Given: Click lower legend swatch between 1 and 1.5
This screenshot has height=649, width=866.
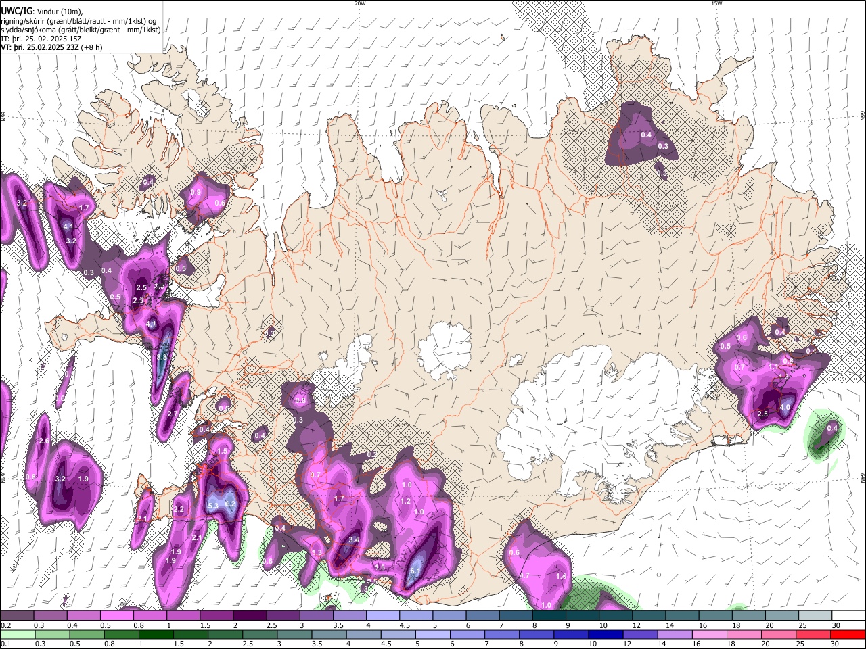Looking at the screenshot, I should click(x=155, y=634).
